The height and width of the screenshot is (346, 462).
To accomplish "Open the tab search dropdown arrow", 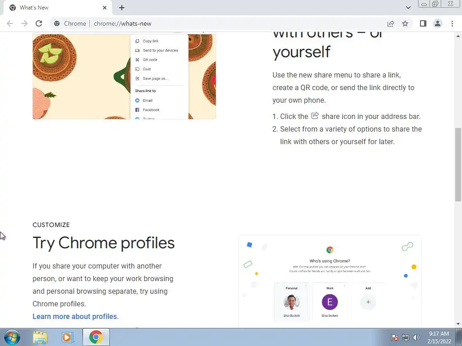I will click(x=408, y=8).
